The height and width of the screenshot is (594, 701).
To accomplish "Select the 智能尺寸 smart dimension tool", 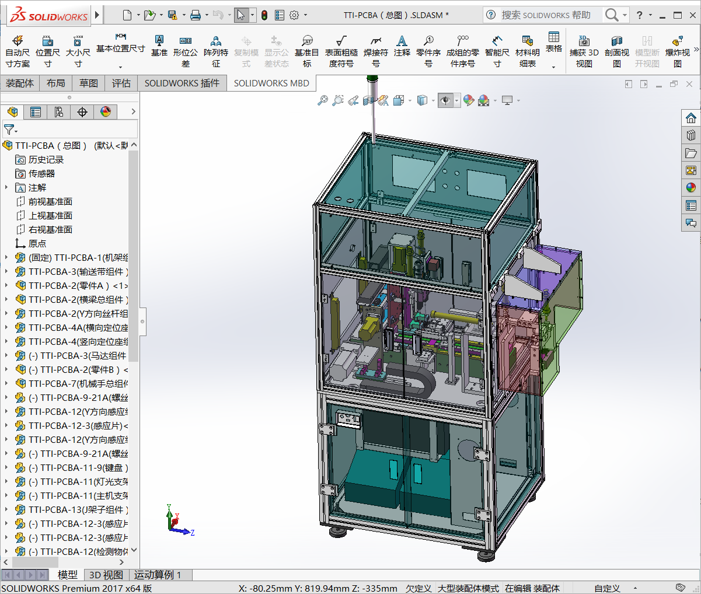I will pos(497,41).
